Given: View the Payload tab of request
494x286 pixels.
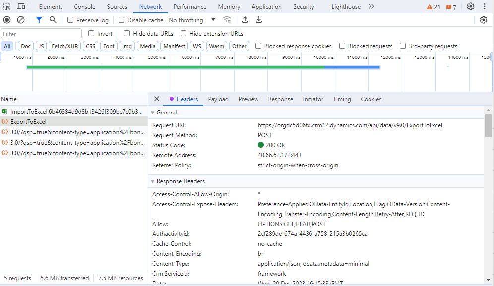Looking at the screenshot, I should 218,99.
